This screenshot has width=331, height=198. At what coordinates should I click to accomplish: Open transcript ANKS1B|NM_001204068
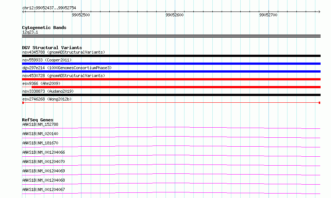44,180
